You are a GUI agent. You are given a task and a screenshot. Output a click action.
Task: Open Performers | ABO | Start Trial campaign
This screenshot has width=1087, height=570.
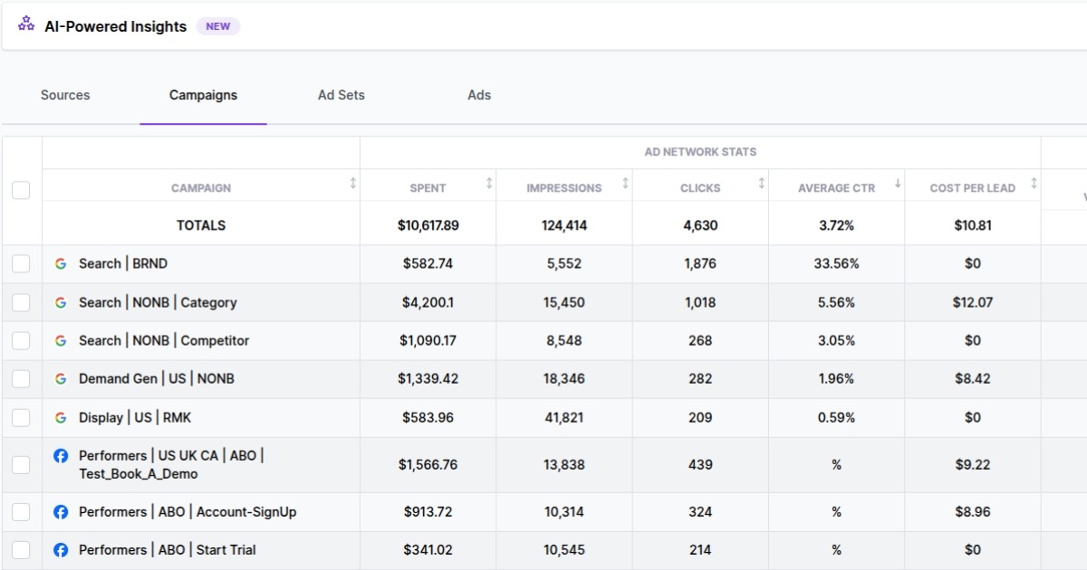click(x=168, y=550)
